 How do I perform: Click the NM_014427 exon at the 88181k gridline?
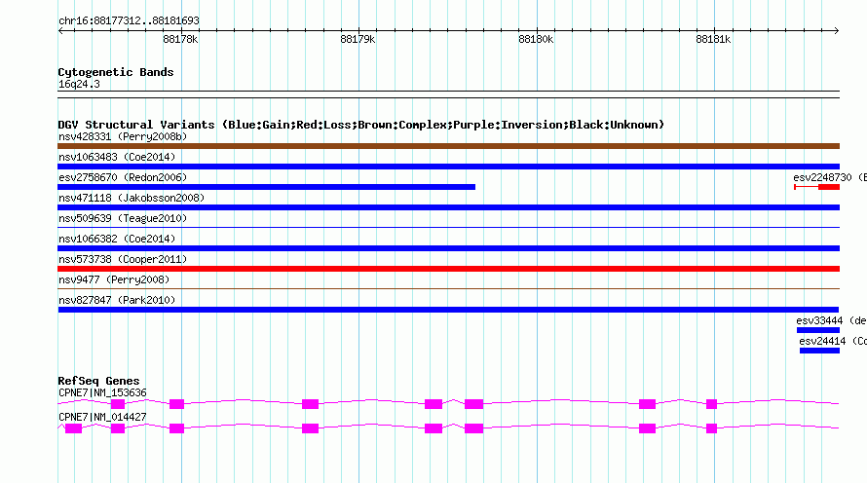(x=712, y=428)
